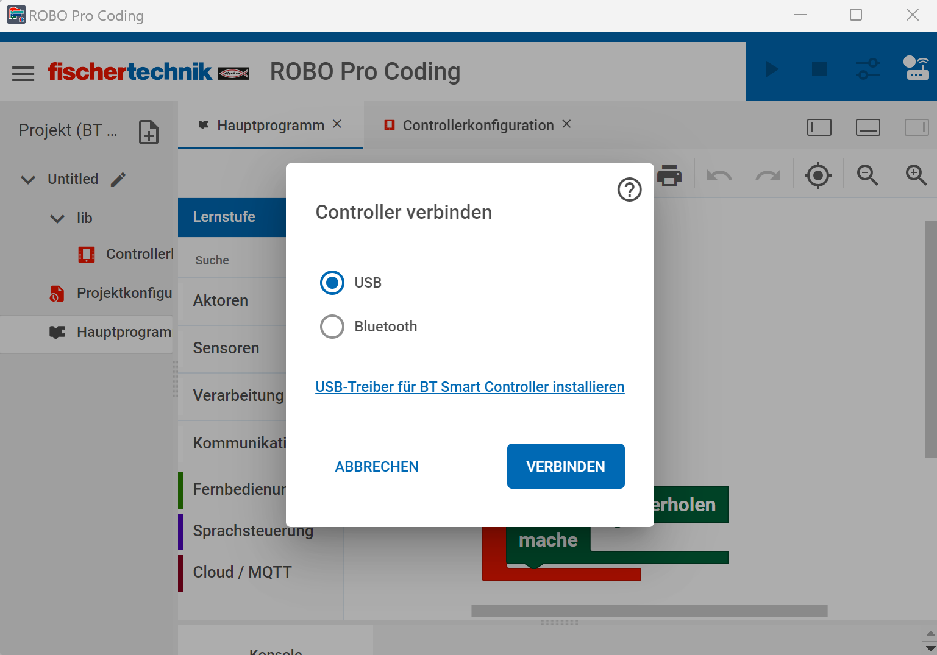Stop the running program

(x=819, y=69)
